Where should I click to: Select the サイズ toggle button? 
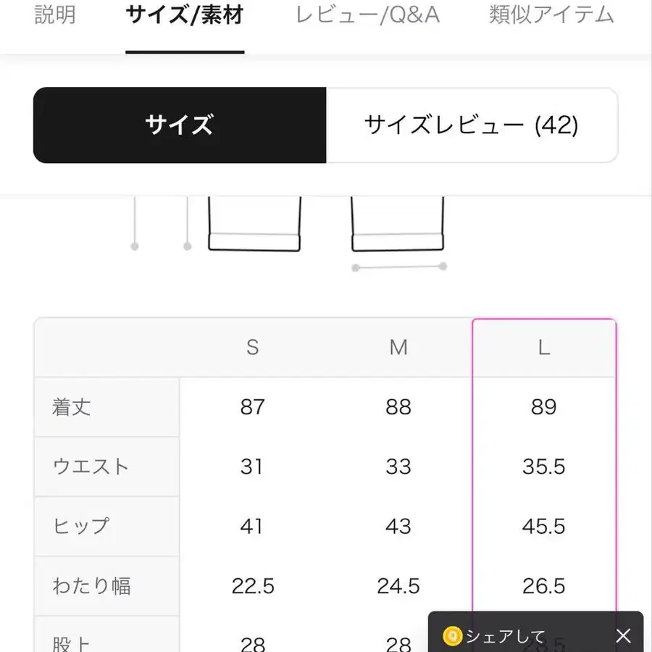coord(178,125)
